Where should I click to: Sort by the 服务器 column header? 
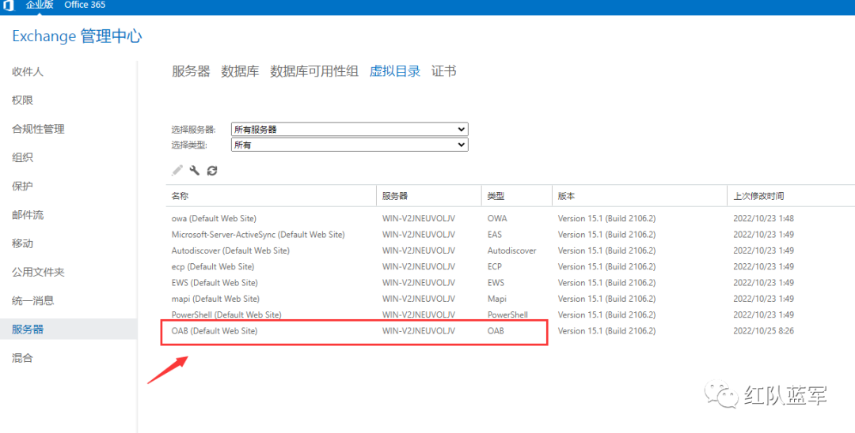pyautogui.click(x=428, y=196)
